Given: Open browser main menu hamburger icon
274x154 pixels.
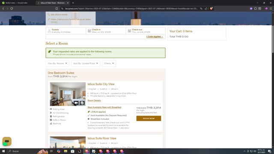Looking at the screenshot, I should (271, 9).
